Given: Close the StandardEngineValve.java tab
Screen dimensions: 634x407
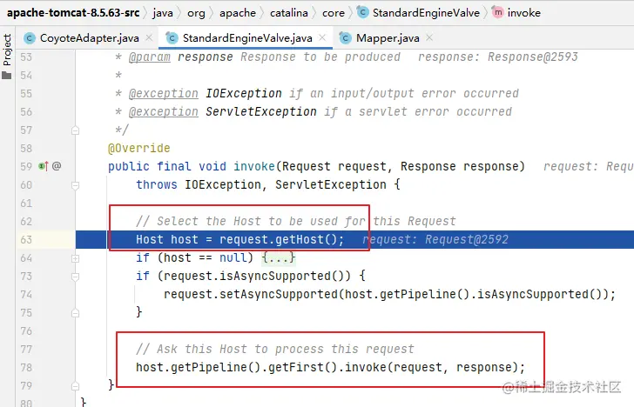Looking at the screenshot, I should pos(322,37).
